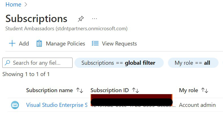Go to the Home breadcrumb
The image size is (223, 119).
13,5
